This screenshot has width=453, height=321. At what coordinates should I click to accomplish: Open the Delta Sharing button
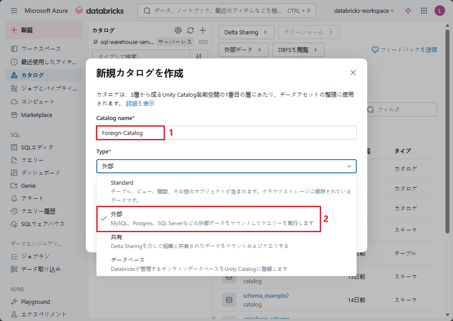(x=246, y=32)
